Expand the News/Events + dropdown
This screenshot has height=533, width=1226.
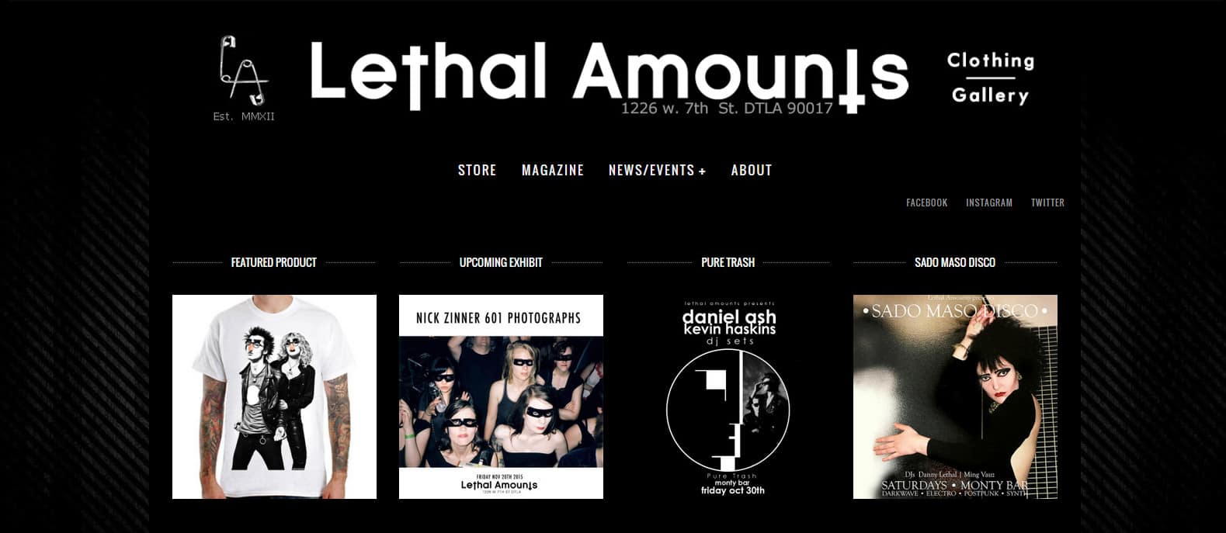click(x=657, y=170)
